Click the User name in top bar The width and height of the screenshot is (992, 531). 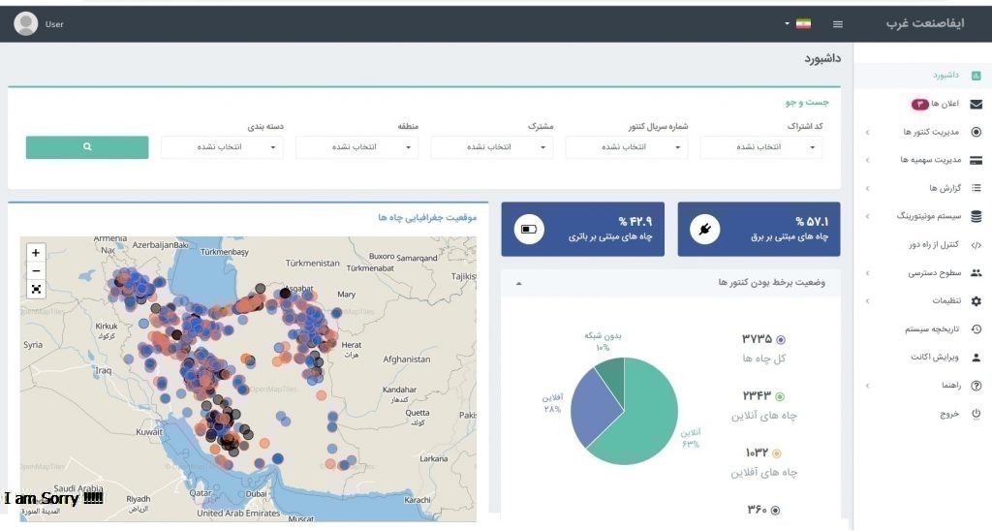pyautogui.click(x=54, y=24)
